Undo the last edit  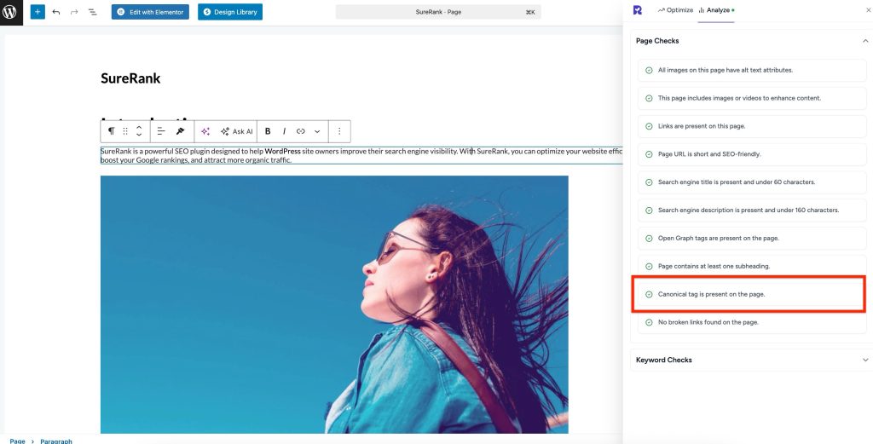pyautogui.click(x=56, y=12)
